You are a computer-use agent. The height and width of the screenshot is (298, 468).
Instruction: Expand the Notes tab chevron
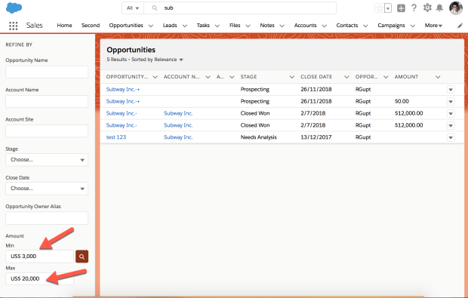tap(282, 26)
